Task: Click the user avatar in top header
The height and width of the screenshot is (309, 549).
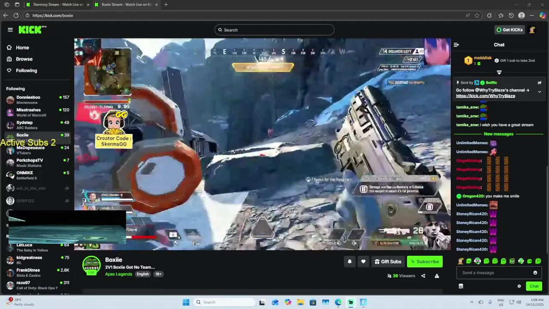Action: 532,30
